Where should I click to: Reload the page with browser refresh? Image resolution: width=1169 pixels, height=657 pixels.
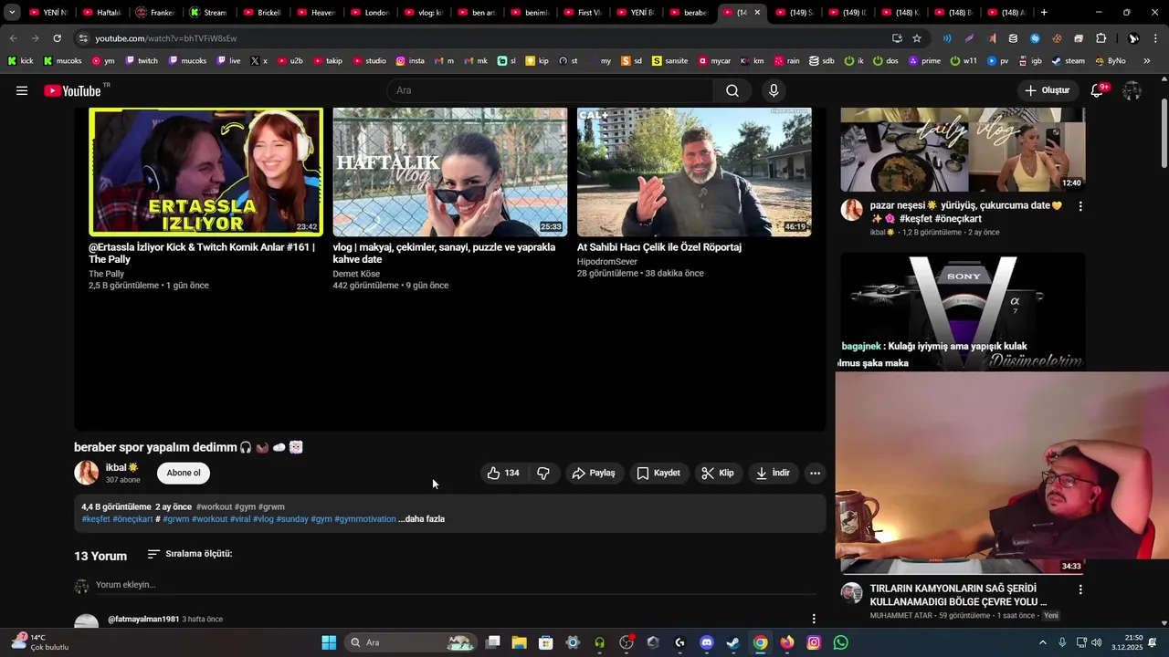pos(57,38)
